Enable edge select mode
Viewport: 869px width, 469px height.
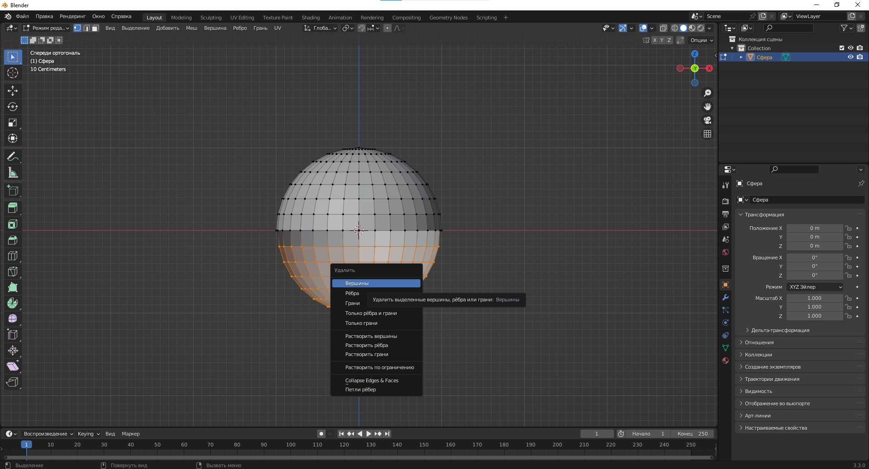point(86,28)
